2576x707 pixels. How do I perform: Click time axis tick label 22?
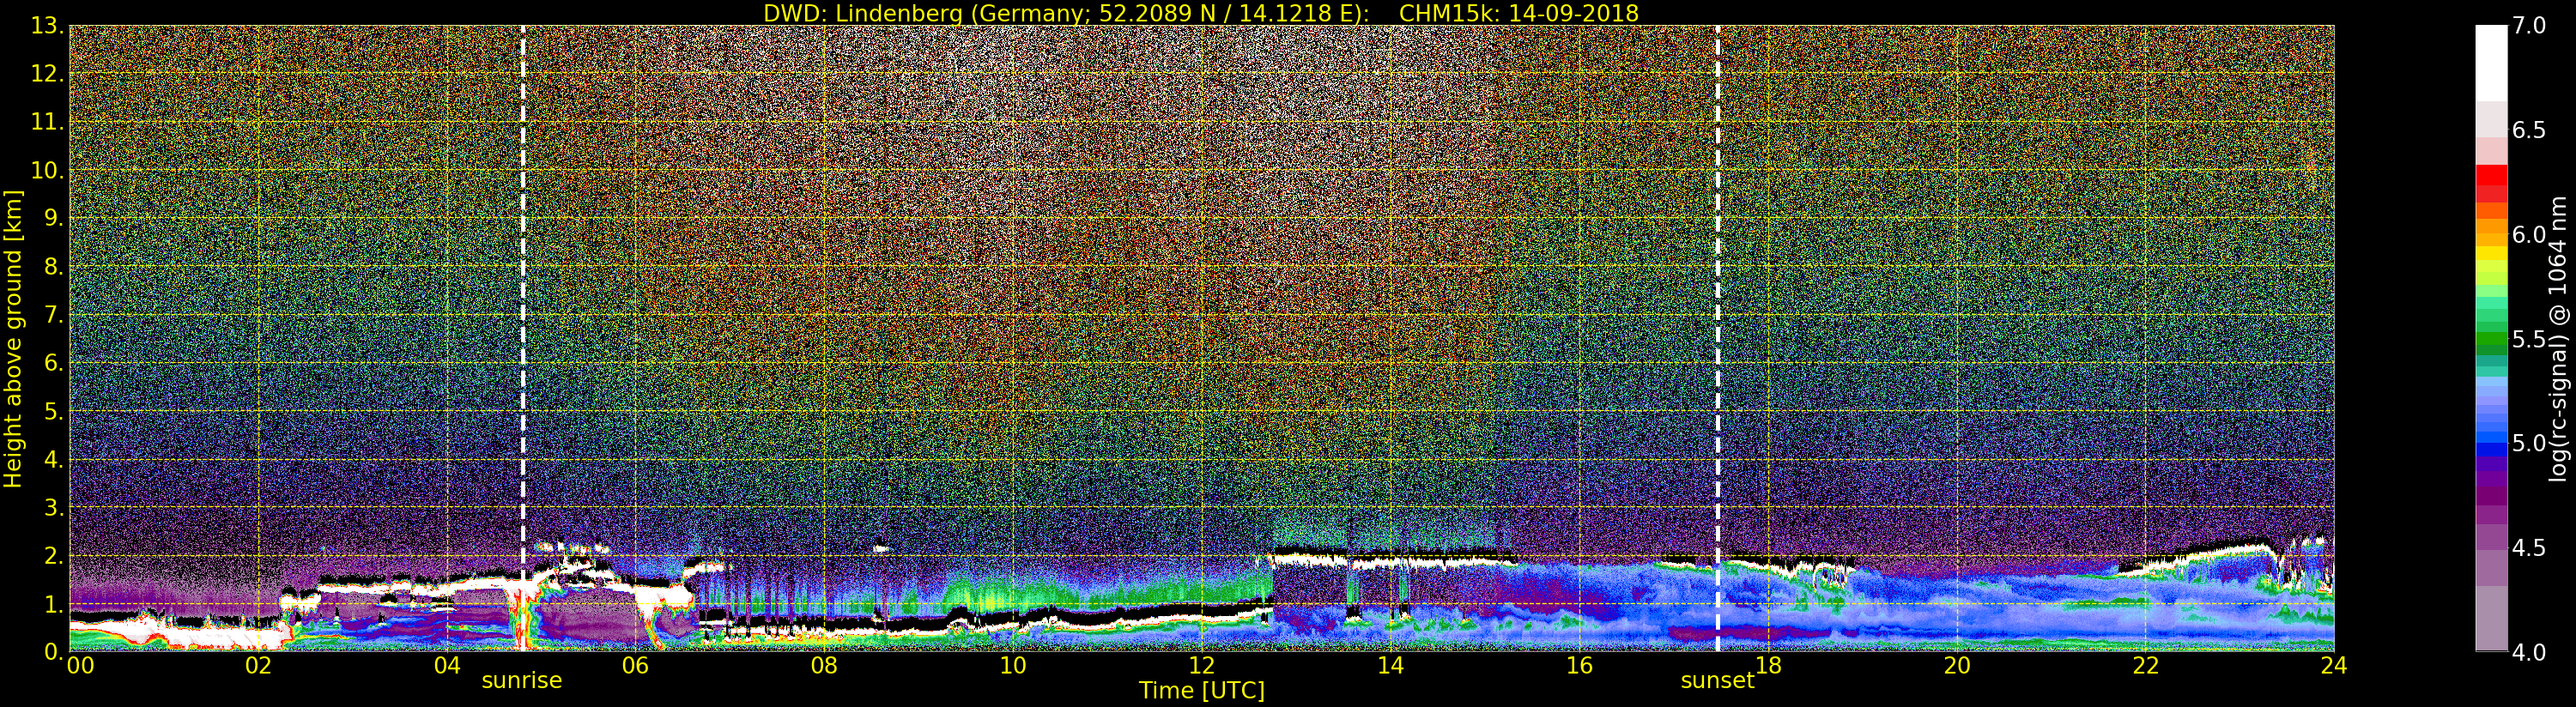2145,666
